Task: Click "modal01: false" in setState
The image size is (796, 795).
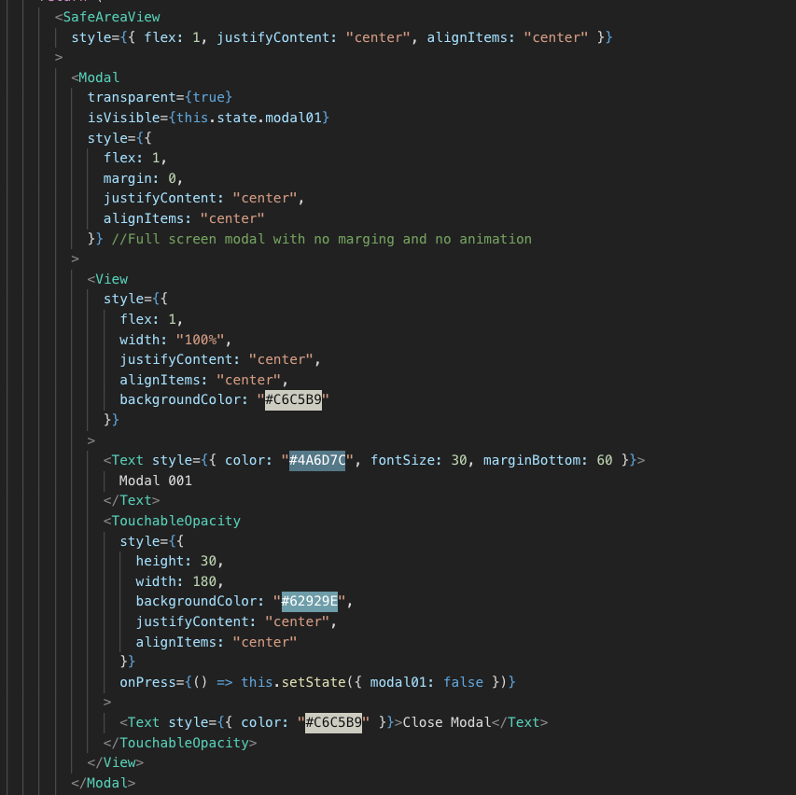Action: coord(426,682)
